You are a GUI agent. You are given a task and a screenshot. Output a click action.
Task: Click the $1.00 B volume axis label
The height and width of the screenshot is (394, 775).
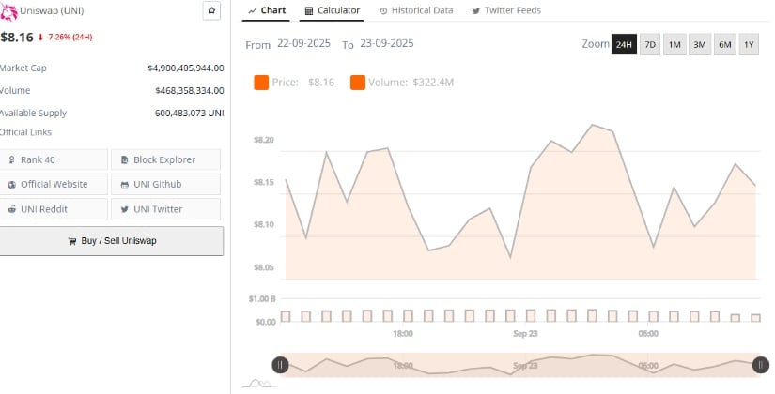pos(262,298)
